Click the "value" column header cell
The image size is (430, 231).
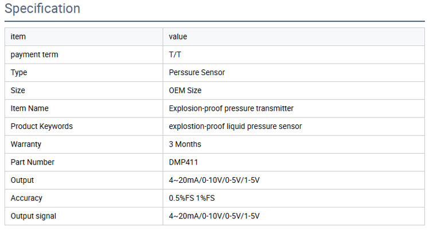pyautogui.click(x=178, y=37)
